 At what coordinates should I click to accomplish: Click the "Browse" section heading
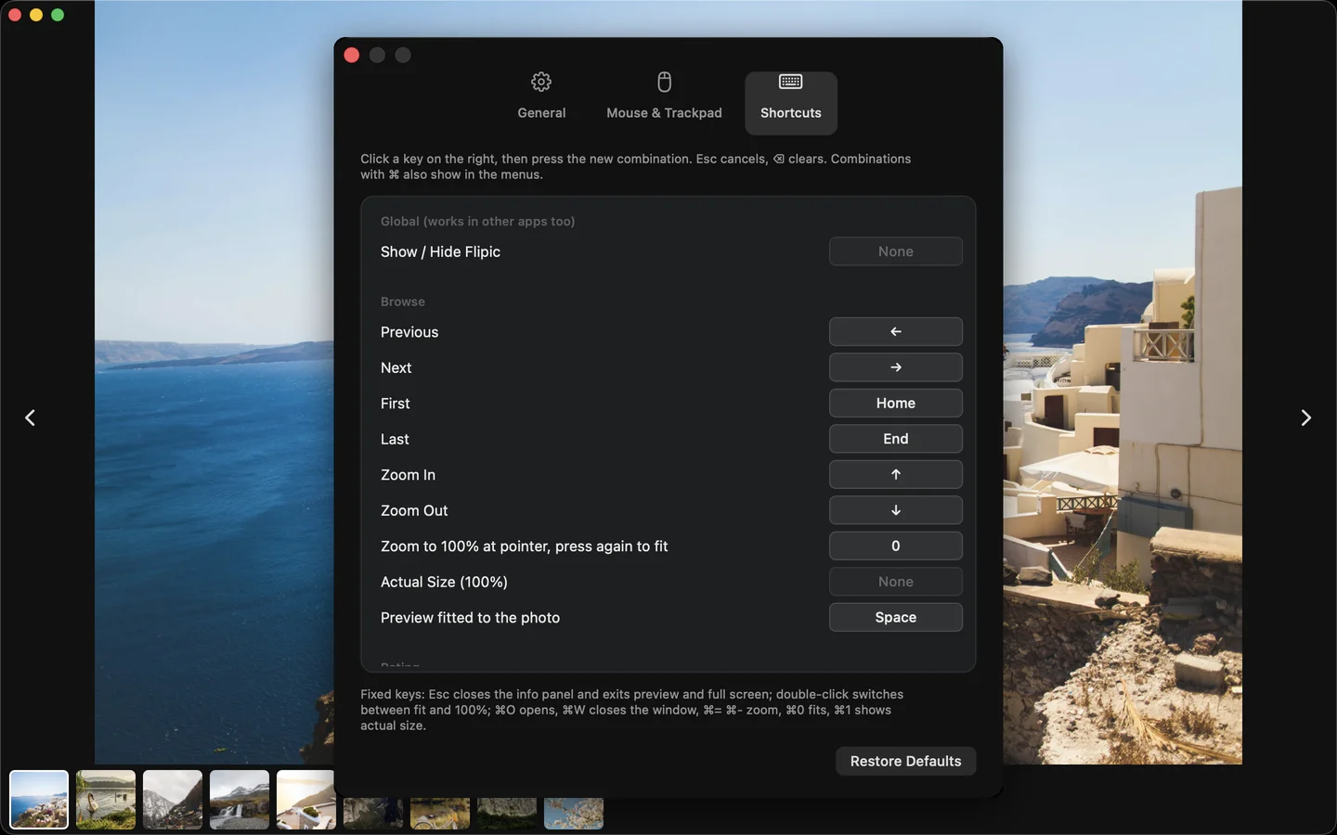tap(403, 302)
